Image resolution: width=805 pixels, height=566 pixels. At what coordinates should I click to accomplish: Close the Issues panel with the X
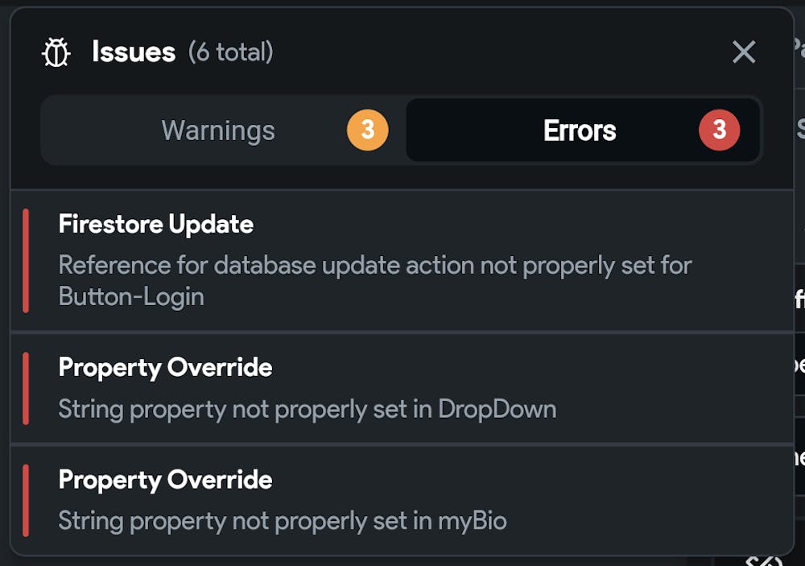point(743,52)
